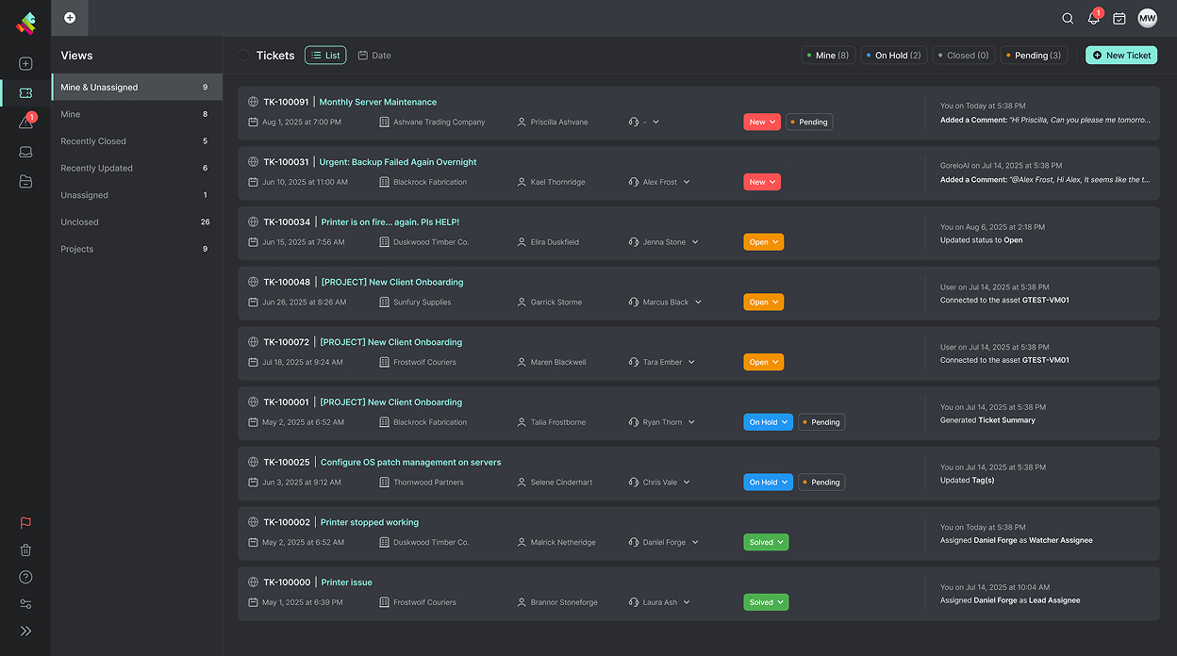
Task: Select the Recently Closed view
Action: (x=137, y=141)
